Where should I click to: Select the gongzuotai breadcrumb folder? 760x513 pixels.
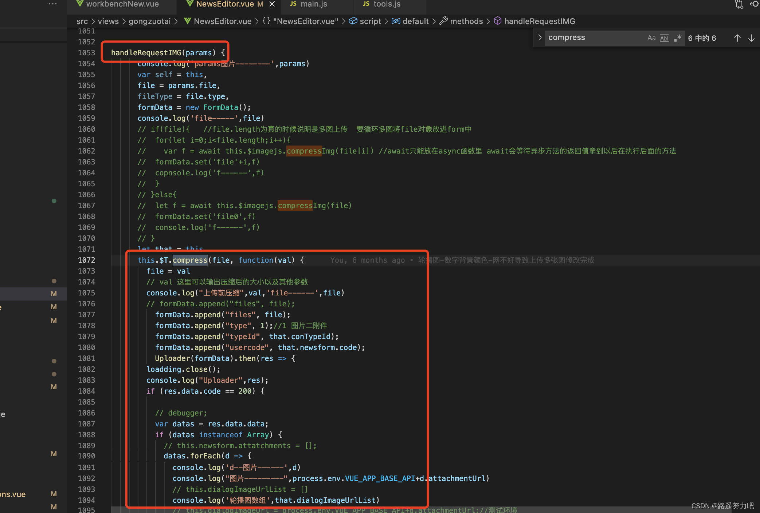pos(149,21)
